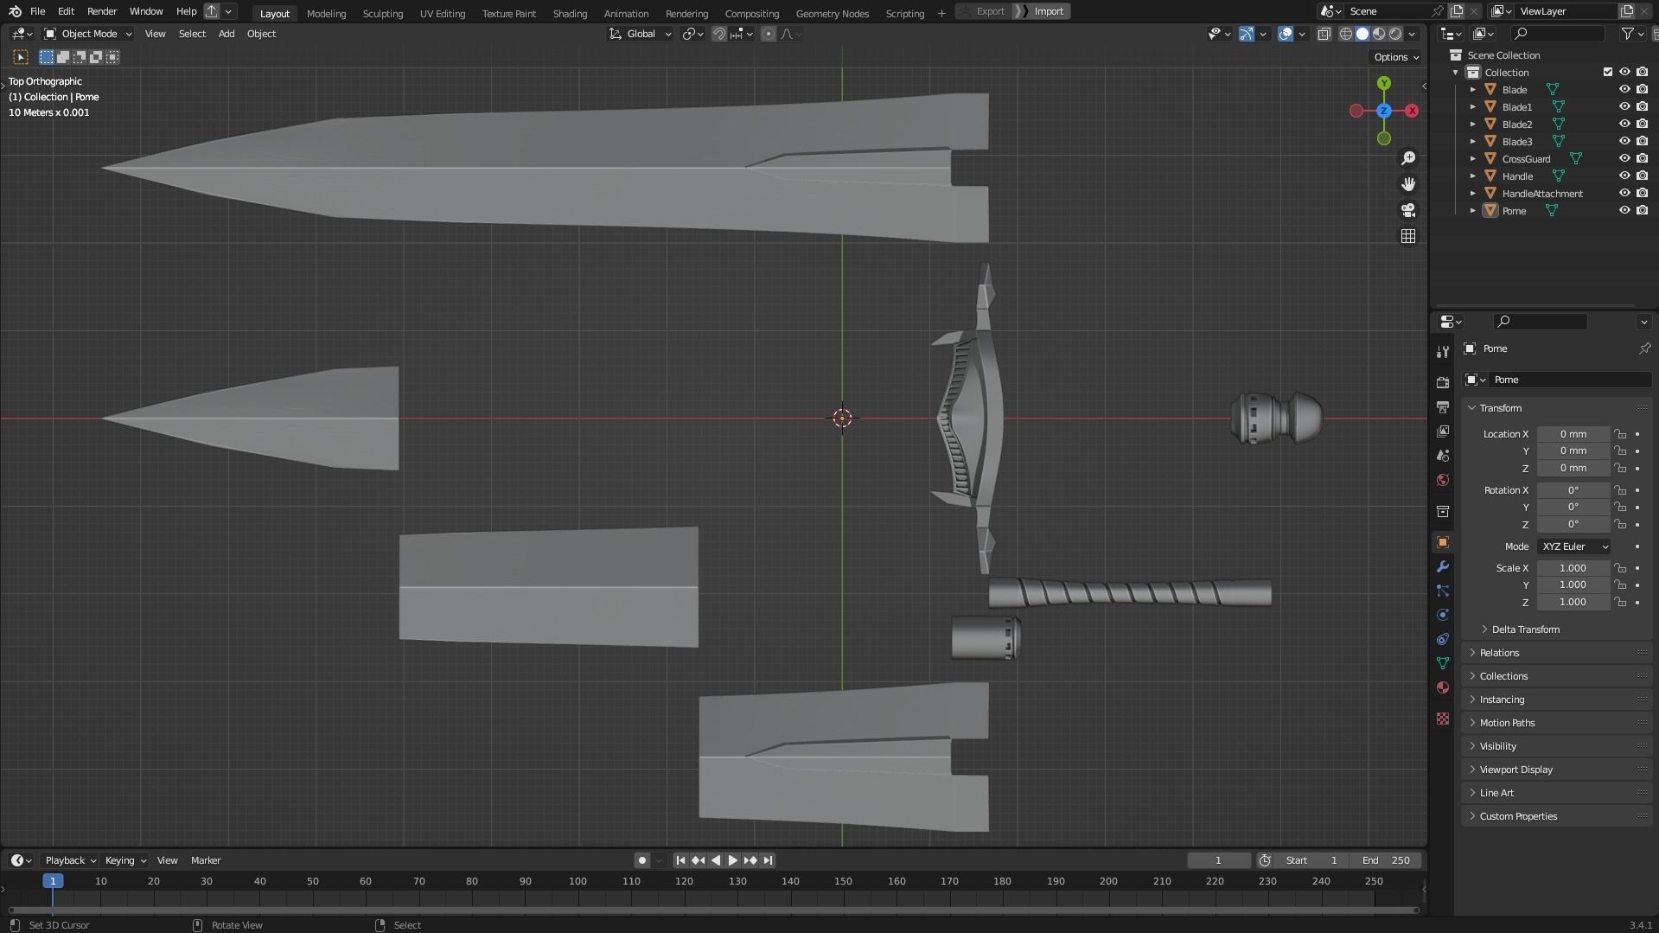
Task: Expand the CrossGuard tree item
Action: 1473,158
